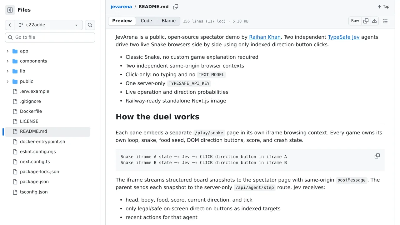Click the Raw button
This screenshot has width=400, height=225.
coord(355,21)
